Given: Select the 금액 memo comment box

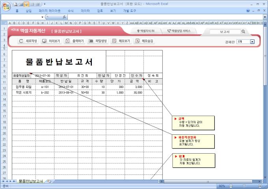Looking at the screenshot, I should tap(193, 123).
